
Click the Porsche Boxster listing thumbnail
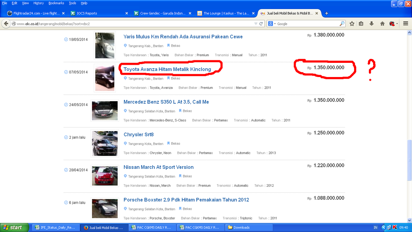[105, 208]
